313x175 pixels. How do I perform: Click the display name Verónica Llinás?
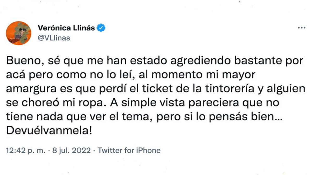click(66, 28)
